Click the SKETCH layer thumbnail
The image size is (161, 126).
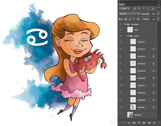coord(130,115)
